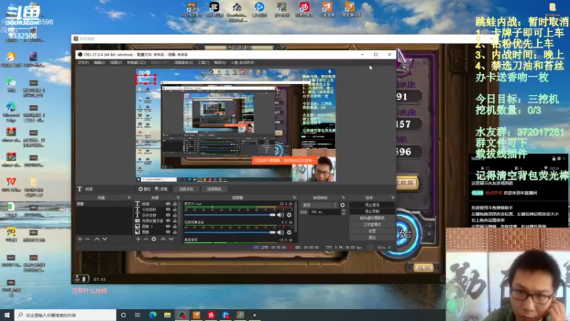Image resolution: width=570 pixels, height=321 pixels.
Task: Open the 工具(T) menu in OBS
Action: tap(204, 63)
